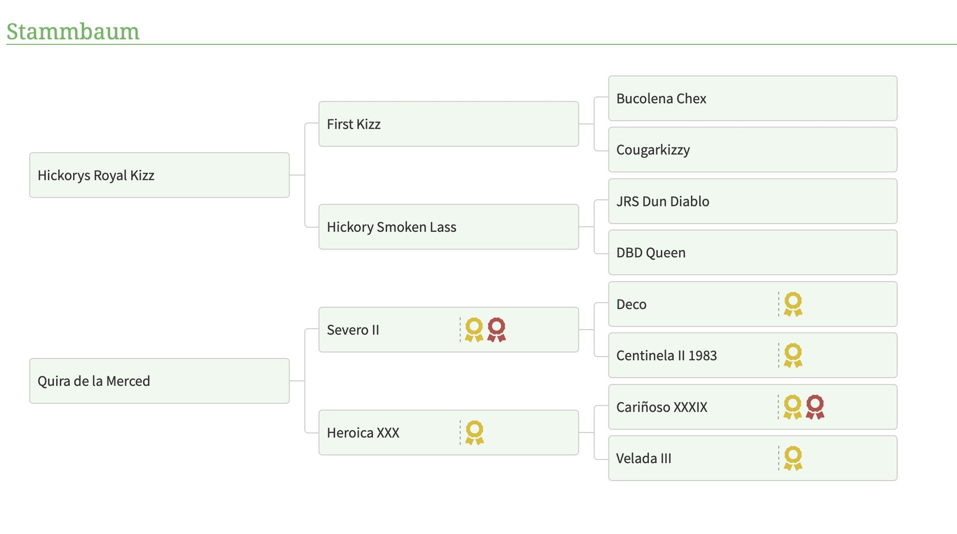Select the DBD Queen entry
957x534 pixels.
[753, 252]
